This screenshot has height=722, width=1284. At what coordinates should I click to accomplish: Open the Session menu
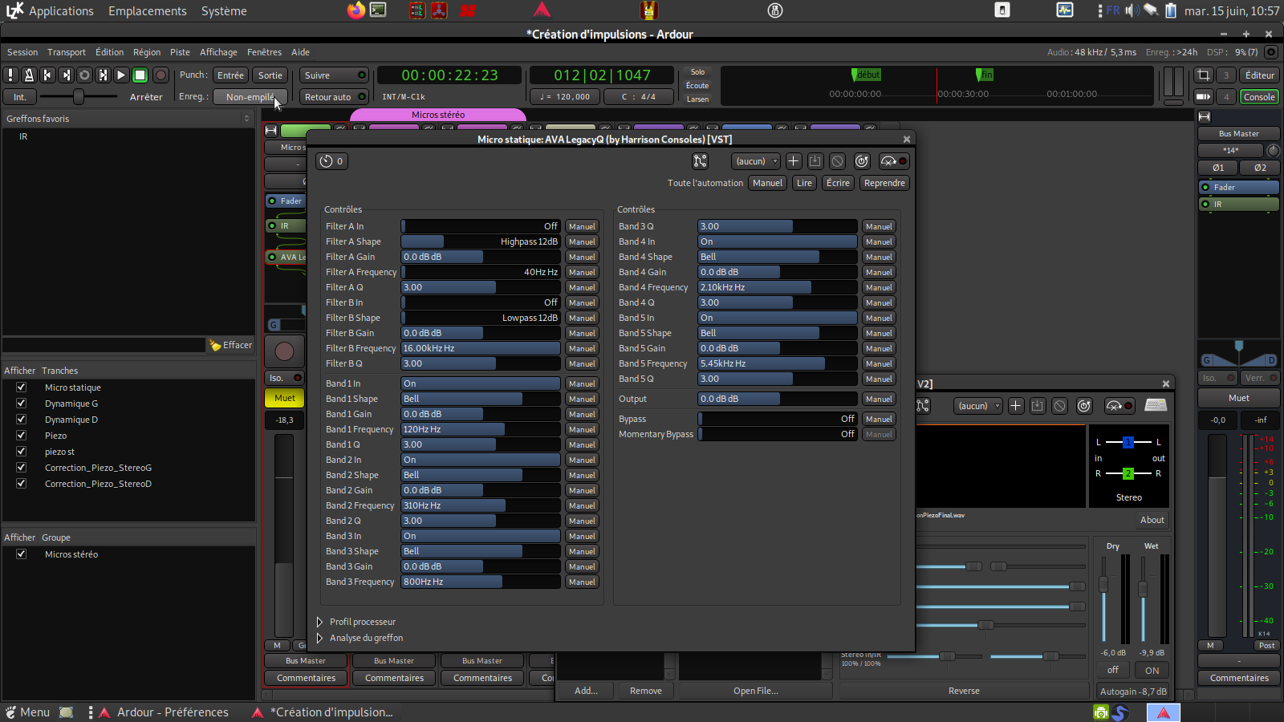click(22, 52)
